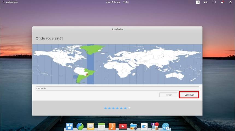Open the sound volume indicator
Viewport: 235px width, 131px height.
(x=205, y=2)
